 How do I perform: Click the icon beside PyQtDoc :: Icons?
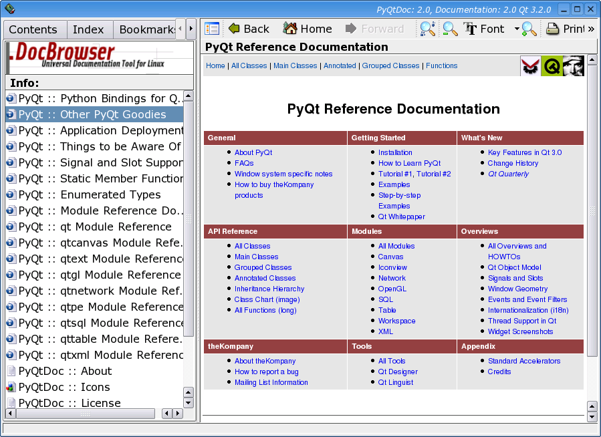pos(11,387)
